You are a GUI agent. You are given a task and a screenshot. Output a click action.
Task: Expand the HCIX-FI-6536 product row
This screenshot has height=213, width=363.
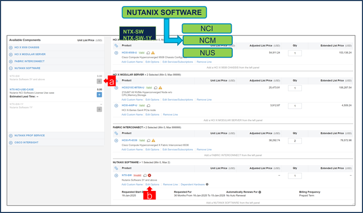(116, 140)
